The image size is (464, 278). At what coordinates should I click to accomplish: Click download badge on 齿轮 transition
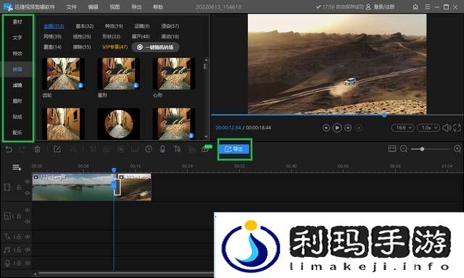tap(80, 85)
